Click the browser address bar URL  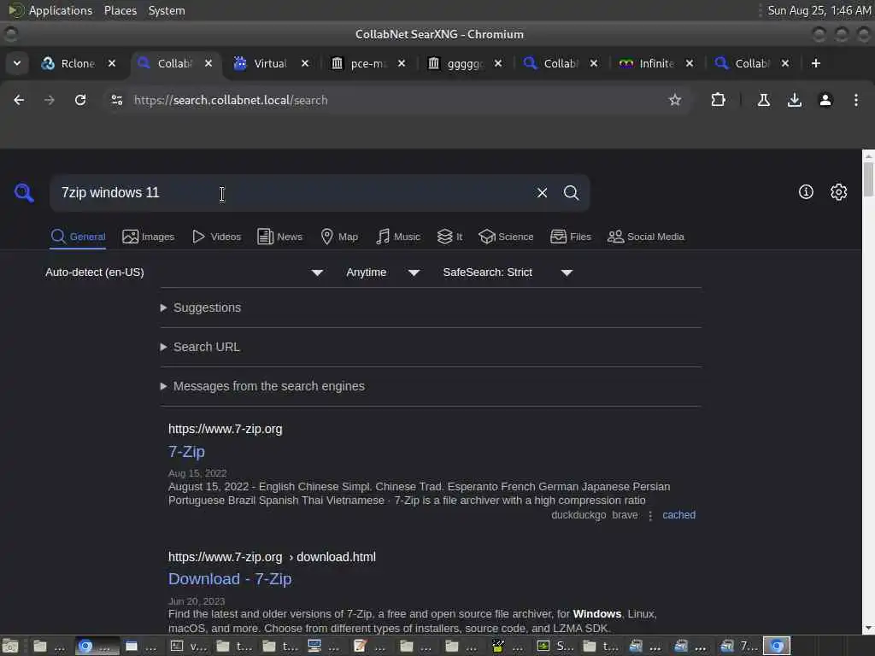pos(231,100)
